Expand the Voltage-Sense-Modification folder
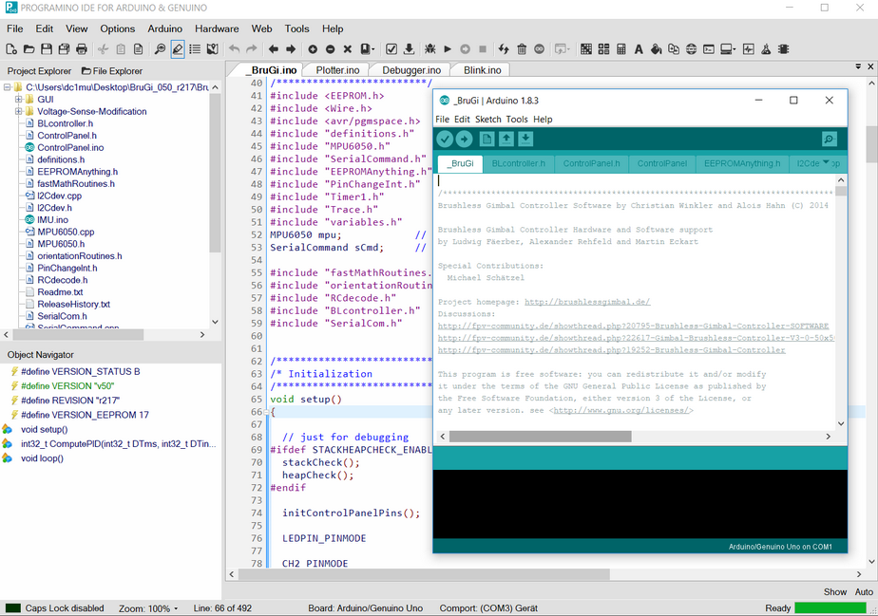The width and height of the screenshot is (878, 616). [x=18, y=112]
